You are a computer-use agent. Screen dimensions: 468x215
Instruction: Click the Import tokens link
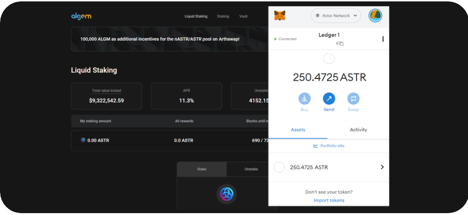click(x=329, y=201)
